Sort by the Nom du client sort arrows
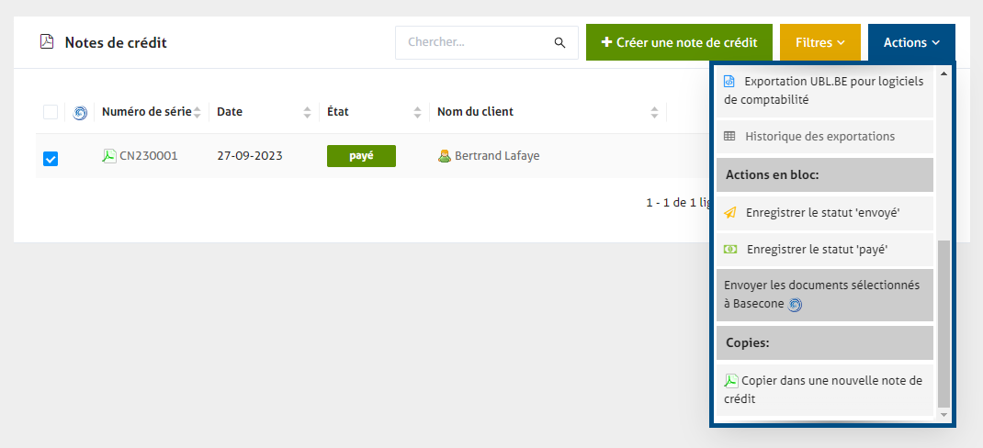The height and width of the screenshot is (448, 983). [654, 113]
